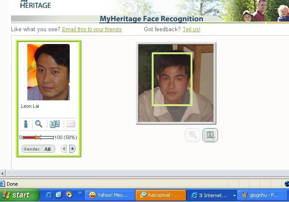Click the compare photos icon
This screenshot has width=289, height=202.
(x=55, y=124)
